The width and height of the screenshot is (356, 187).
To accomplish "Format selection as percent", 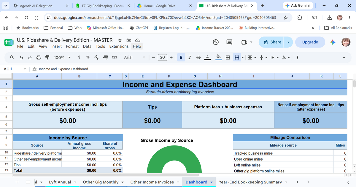I will point(88,57).
